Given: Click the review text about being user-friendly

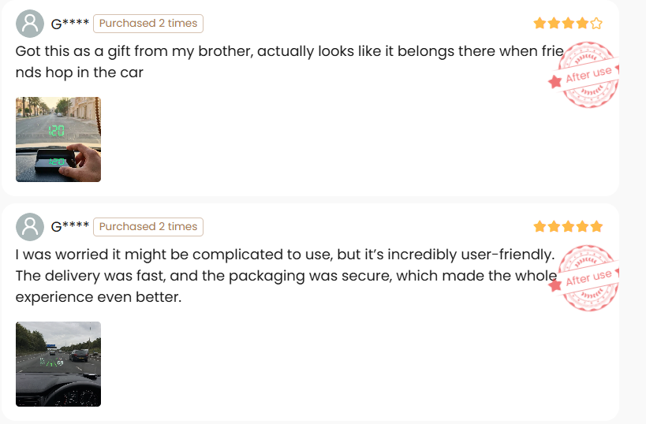Looking at the screenshot, I should tap(286, 275).
